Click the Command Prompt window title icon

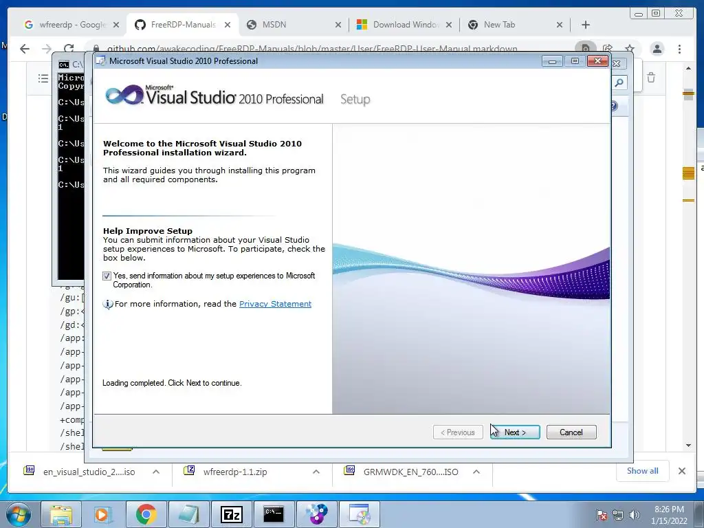point(64,65)
